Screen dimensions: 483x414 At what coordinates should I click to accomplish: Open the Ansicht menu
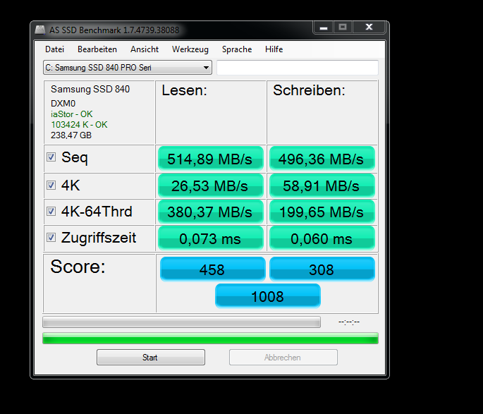tap(145, 49)
